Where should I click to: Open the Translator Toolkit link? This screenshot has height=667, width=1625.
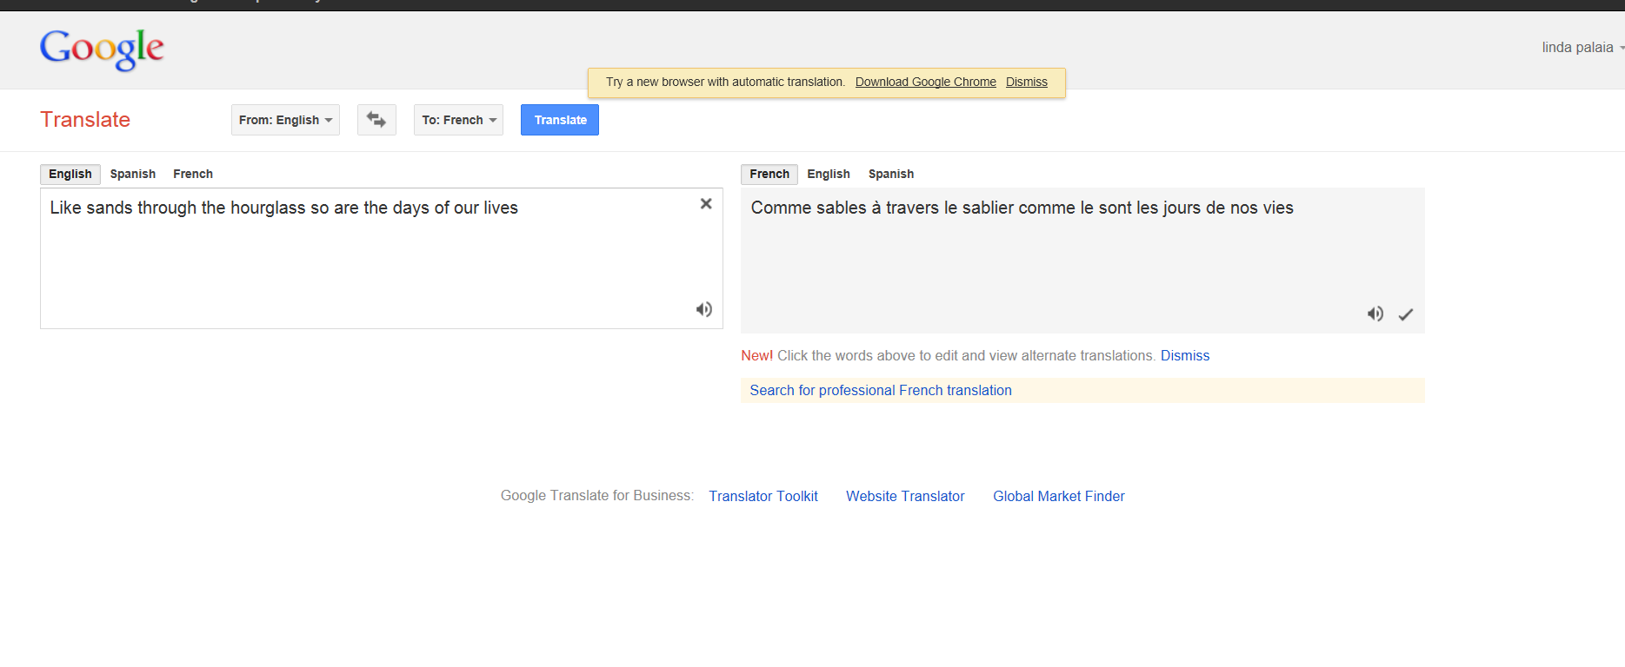[763, 496]
